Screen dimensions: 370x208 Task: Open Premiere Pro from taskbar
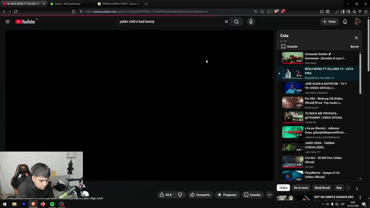[24, 204]
